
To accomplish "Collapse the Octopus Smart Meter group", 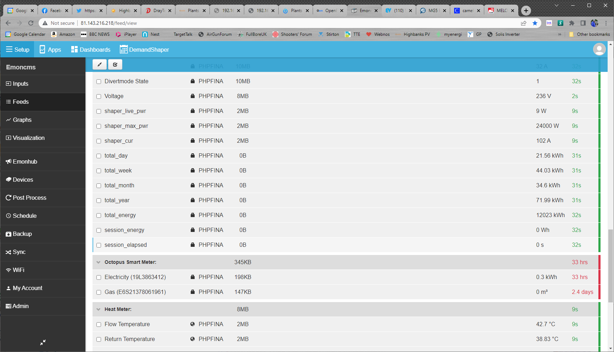I will point(99,262).
